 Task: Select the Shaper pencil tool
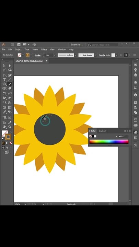[x=4, y=89]
